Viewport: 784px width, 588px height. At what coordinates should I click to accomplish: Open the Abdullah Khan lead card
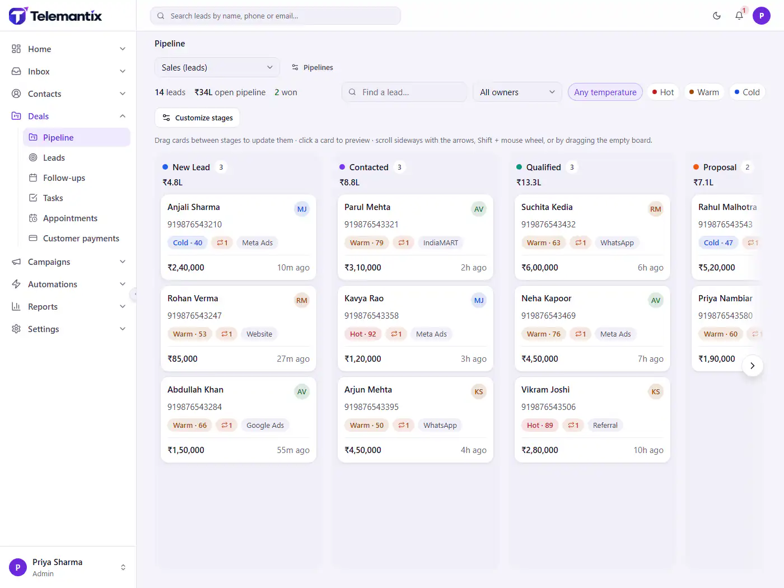(x=239, y=420)
